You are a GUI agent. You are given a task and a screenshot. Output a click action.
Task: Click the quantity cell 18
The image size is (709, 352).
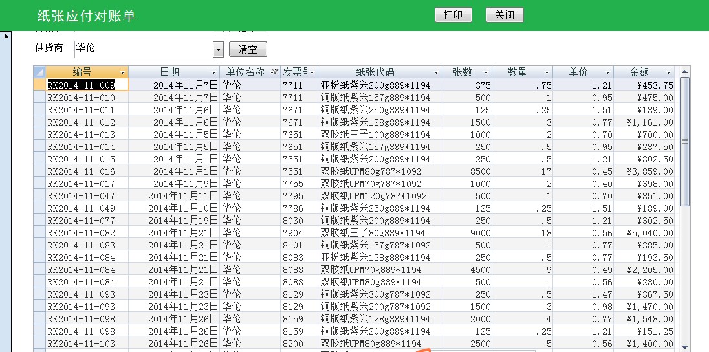[x=522, y=233]
